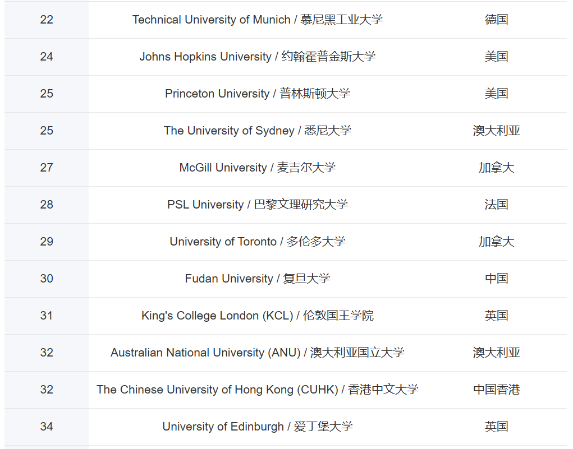This screenshot has height=449, width=573.
Task: Click rank number 24 cell
Action: 47,57
